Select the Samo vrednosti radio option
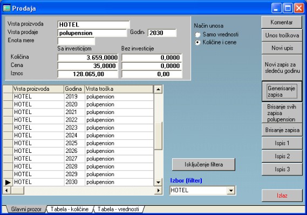This screenshot has height=215, width=307. [197, 35]
